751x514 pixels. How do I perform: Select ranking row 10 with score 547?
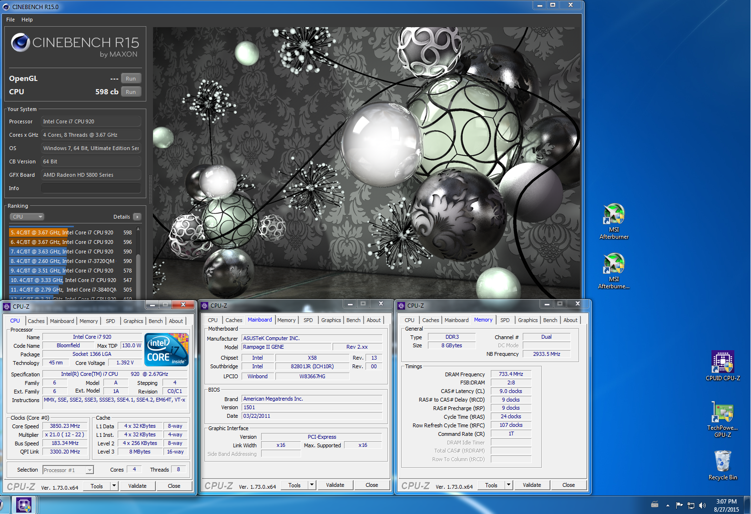click(71, 280)
